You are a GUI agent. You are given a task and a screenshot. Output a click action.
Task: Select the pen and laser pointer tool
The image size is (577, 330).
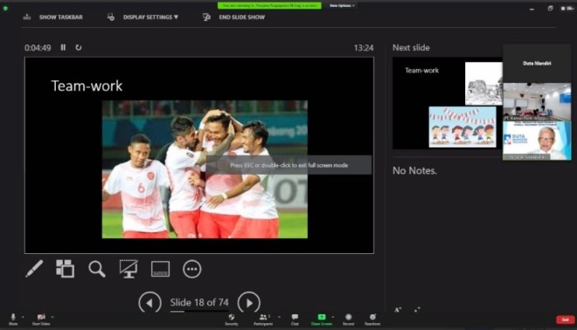point(34,269)
